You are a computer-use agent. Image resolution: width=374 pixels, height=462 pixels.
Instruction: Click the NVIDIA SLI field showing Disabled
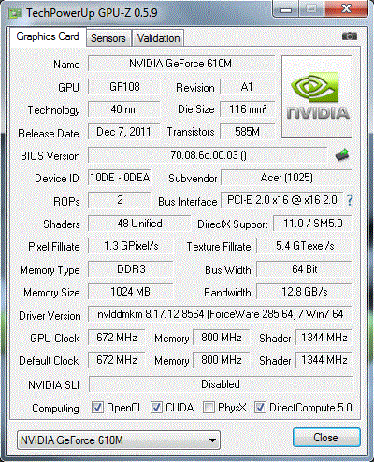click(221, 384)
